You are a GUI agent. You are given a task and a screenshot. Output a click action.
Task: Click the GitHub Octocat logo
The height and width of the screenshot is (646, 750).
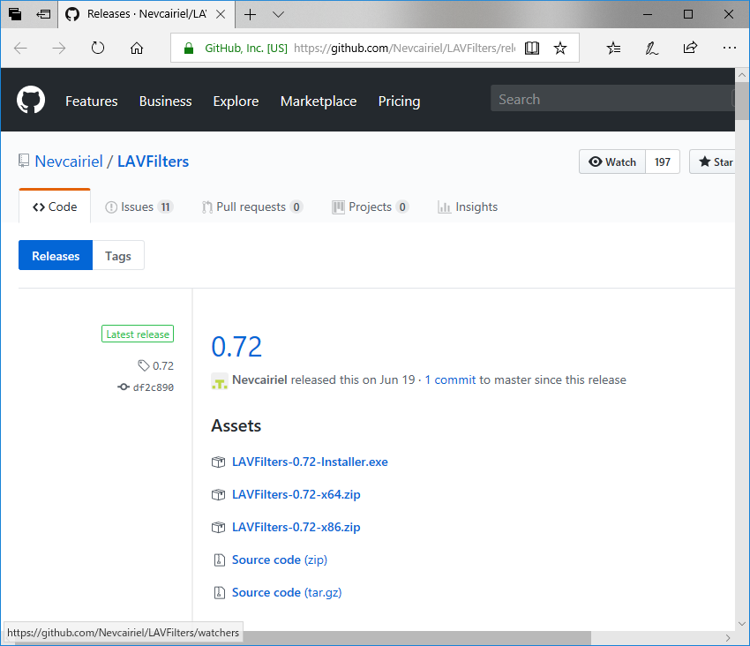(x=31, y=100)
